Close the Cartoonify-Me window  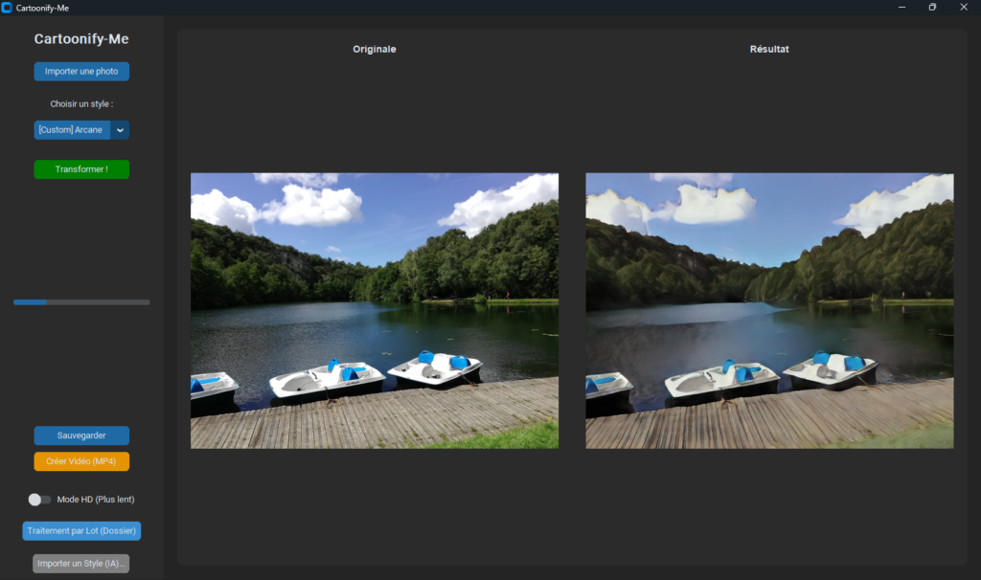[964, 8]
